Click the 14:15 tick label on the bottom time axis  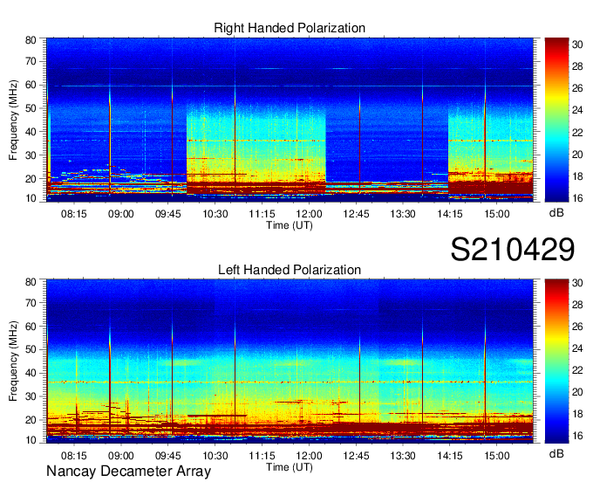[x=450, y=456]
